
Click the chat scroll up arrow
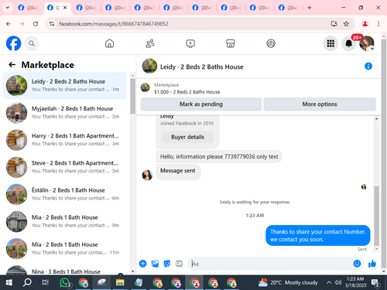click(x=377, y=118)
